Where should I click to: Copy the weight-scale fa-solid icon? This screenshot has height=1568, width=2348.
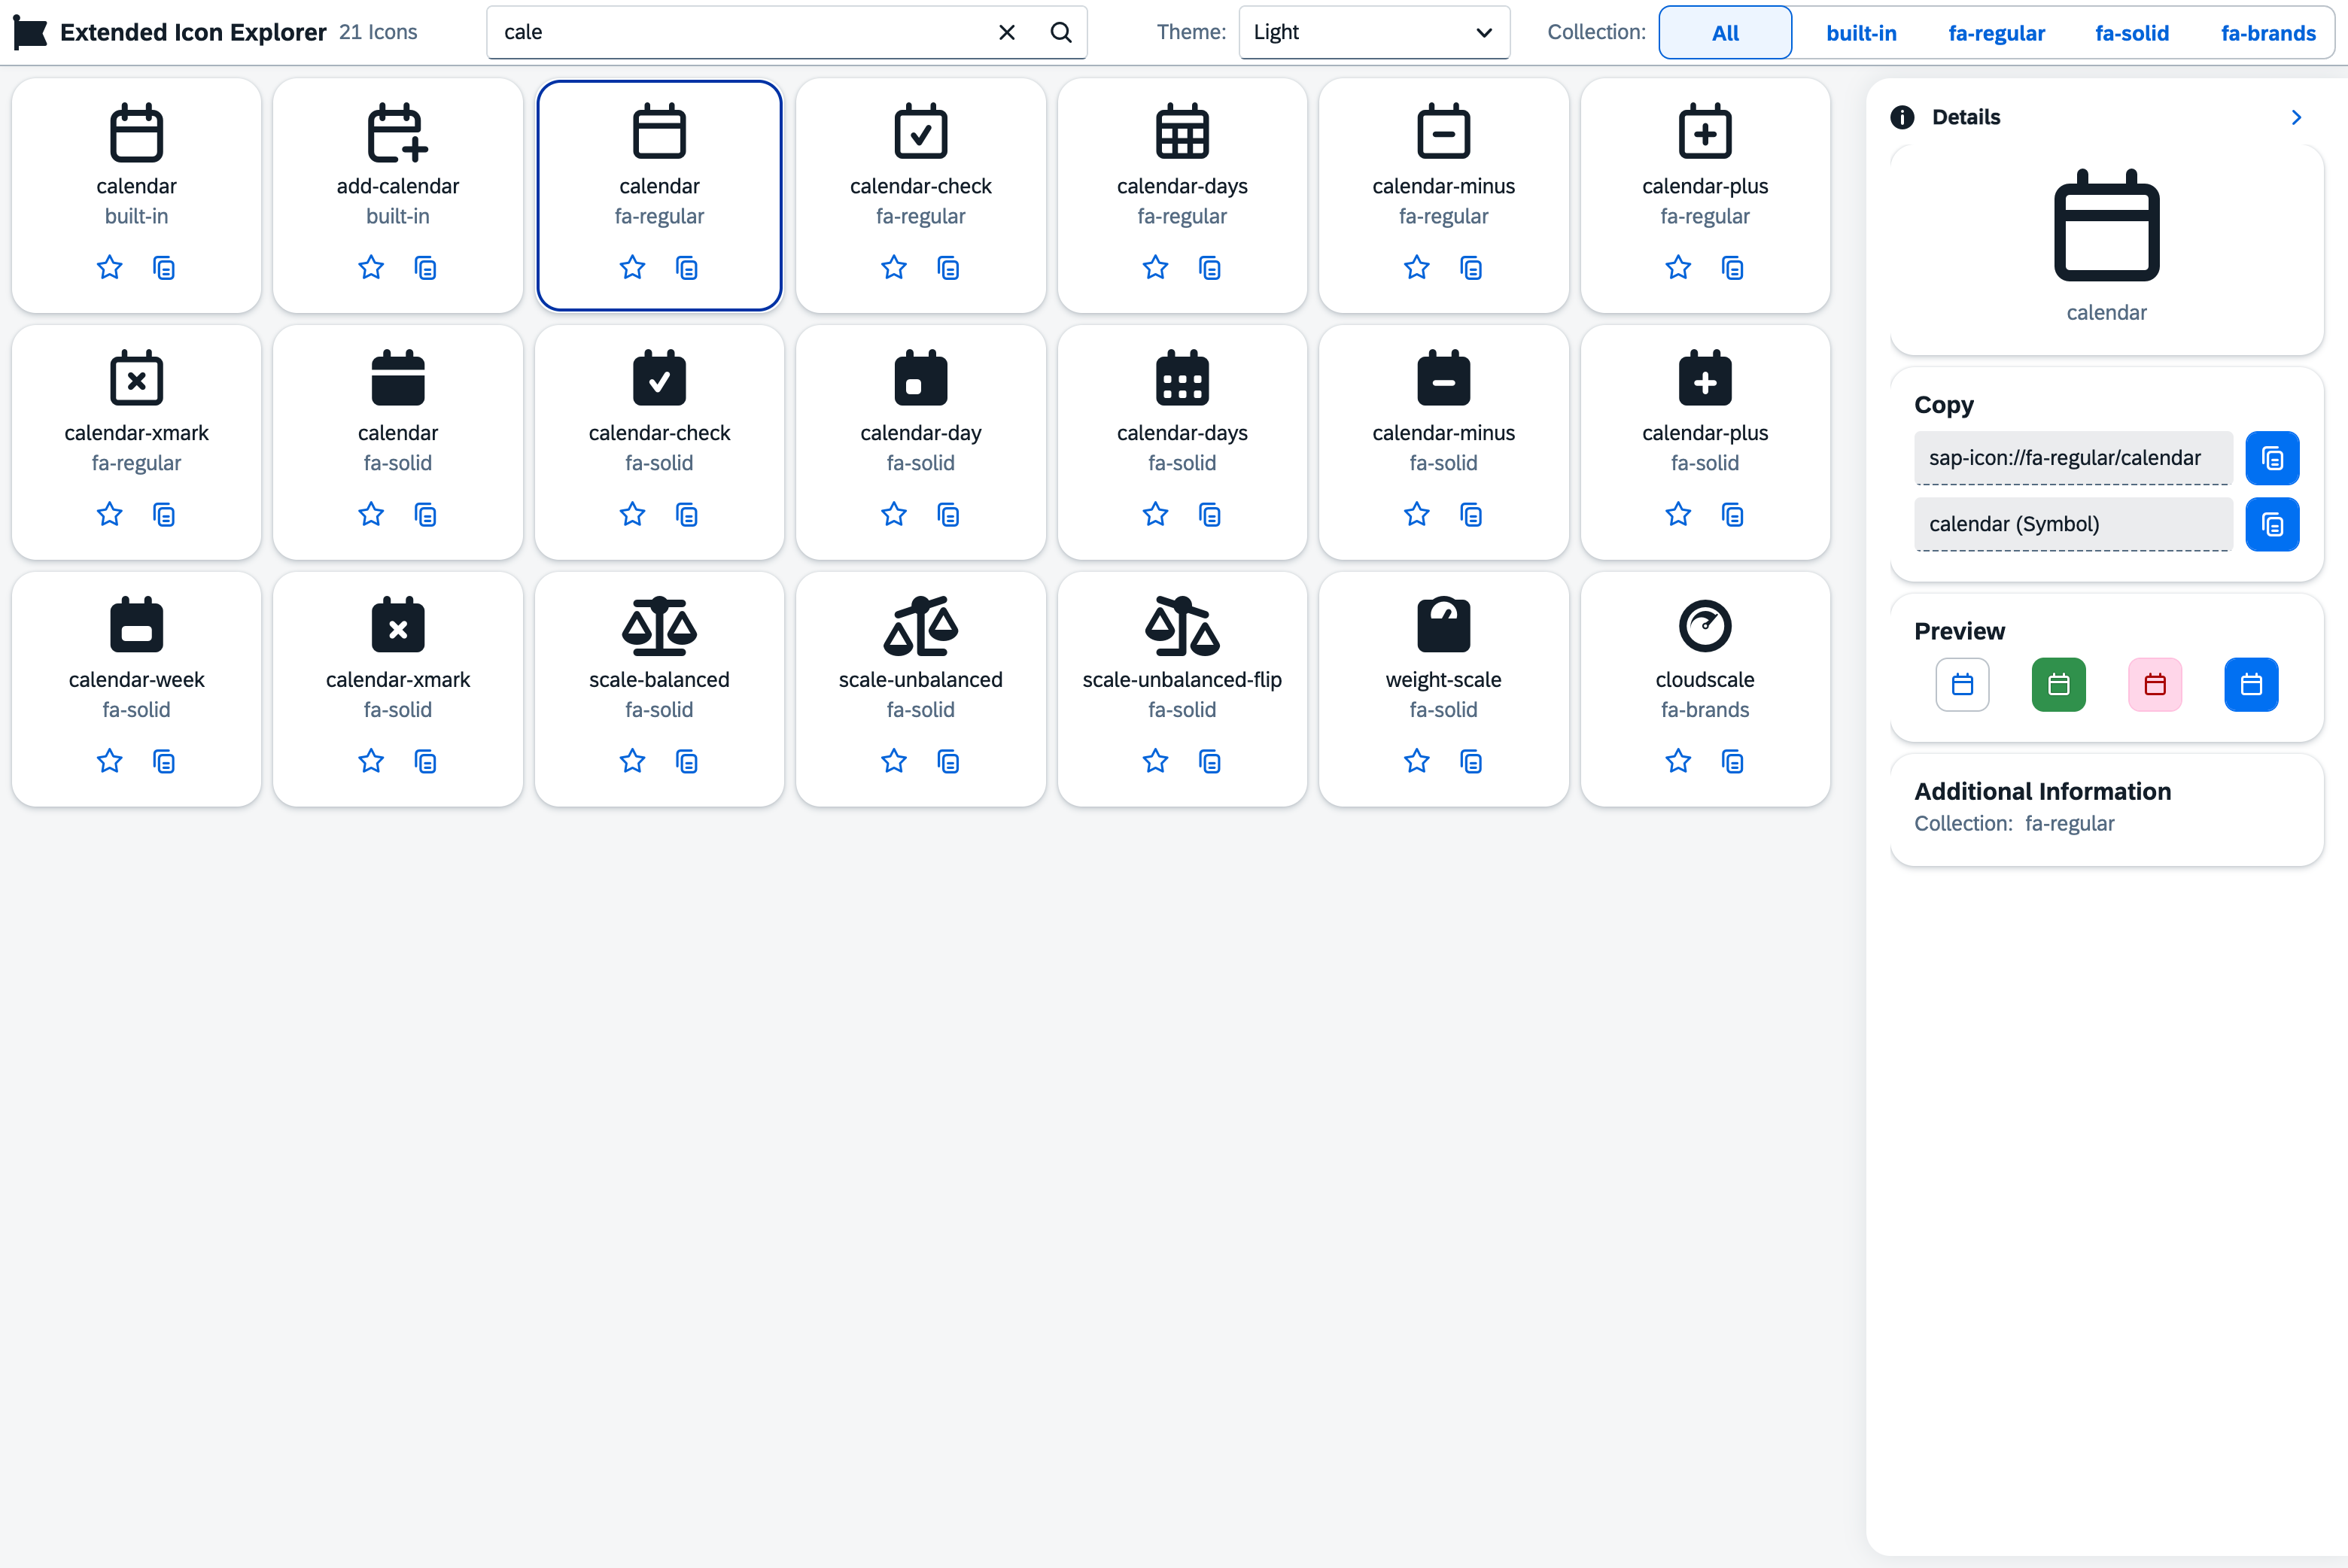pyautogui.click(x=1471, y=762)
